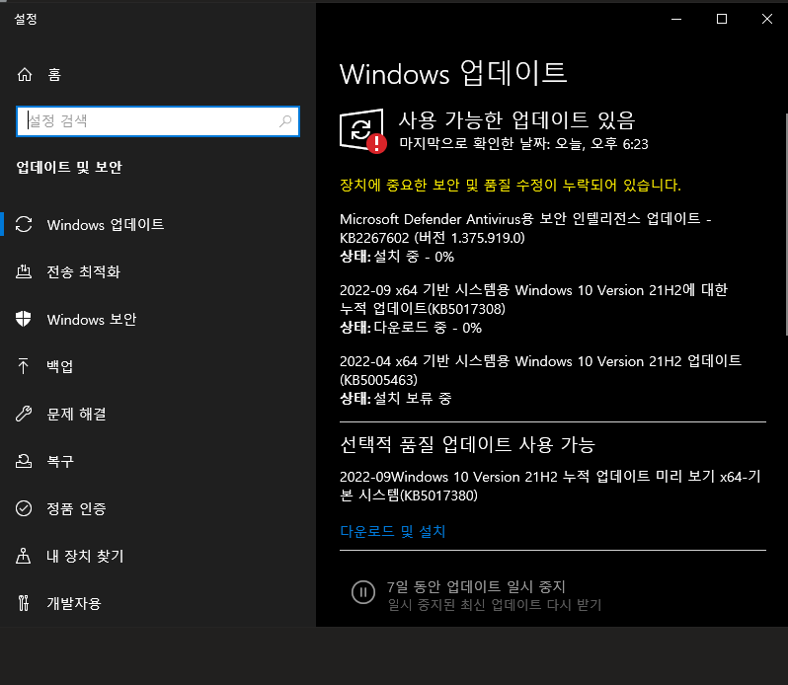
Task: Open 내 장치 찾기 page
Action: (x=158, y=556)
